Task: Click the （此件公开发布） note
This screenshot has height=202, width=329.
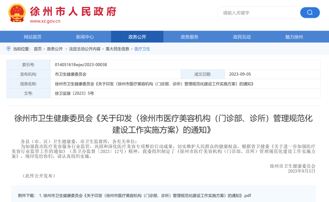Action: coord(39,176)
